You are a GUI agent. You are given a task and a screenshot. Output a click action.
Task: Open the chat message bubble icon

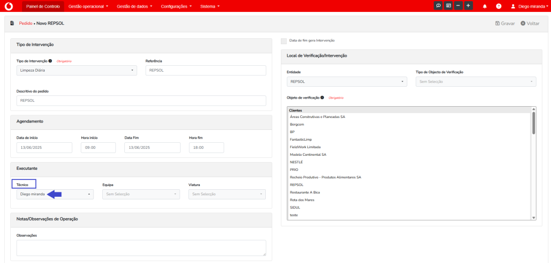click(x=438, y=6)
